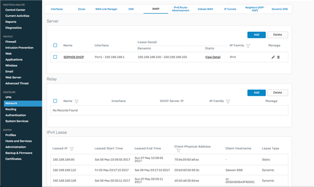
Task: Open Administration settings
Action: 16,147
